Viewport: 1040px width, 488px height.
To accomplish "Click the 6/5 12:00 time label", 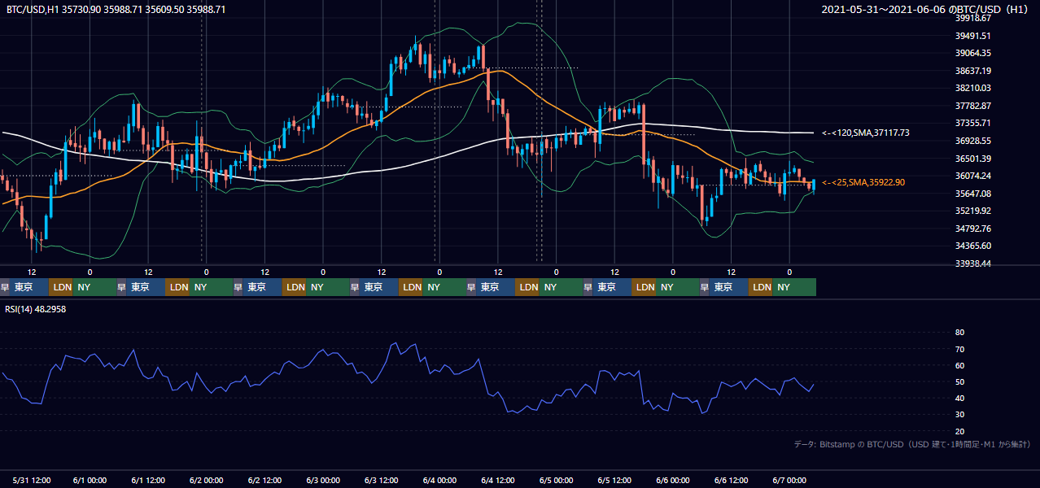I will click(614, 480).
